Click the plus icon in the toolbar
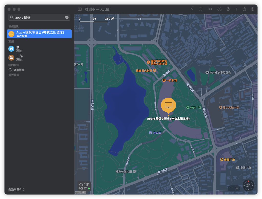This screenshot has height=199, width=262. pos(236,9)
